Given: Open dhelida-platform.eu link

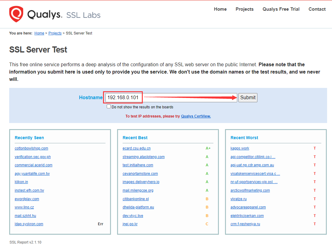Looking at the screenshot, I should [138, 207].
